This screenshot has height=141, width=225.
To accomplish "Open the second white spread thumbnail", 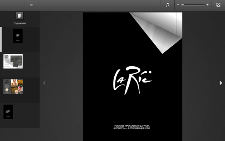I will pos(13,61).
